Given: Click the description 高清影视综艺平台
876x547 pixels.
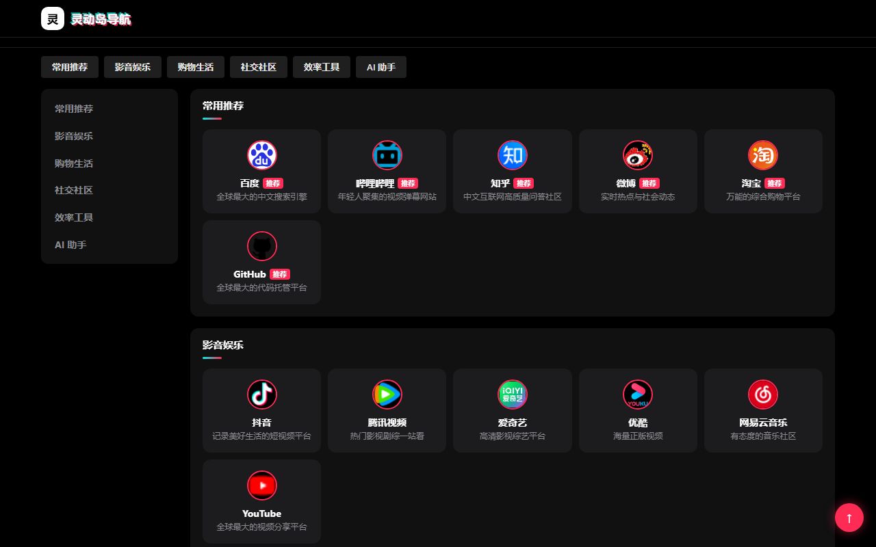Looking at the screenshot, I should click(x=513, y=436).
